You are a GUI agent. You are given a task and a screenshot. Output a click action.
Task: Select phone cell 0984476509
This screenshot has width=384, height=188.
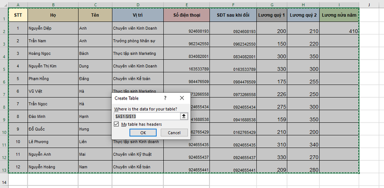233,79
